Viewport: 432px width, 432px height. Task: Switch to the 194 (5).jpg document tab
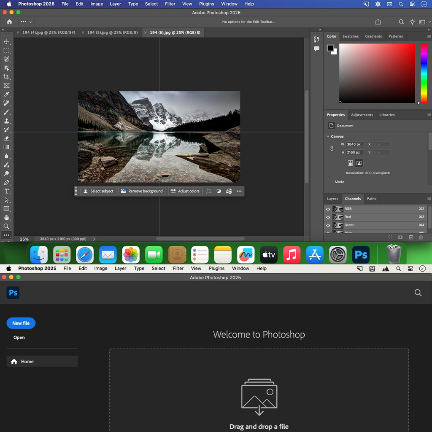112,32
